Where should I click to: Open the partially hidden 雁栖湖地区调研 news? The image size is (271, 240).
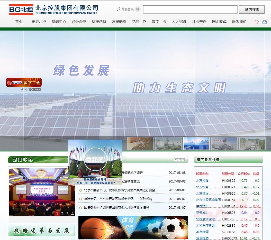[x=133, y=172]
